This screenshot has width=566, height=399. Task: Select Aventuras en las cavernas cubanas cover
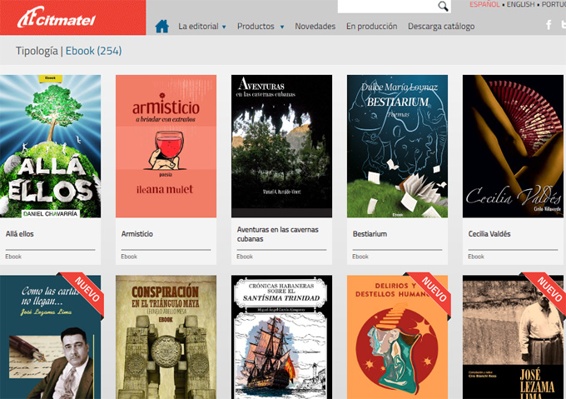[x=281, y=147]
